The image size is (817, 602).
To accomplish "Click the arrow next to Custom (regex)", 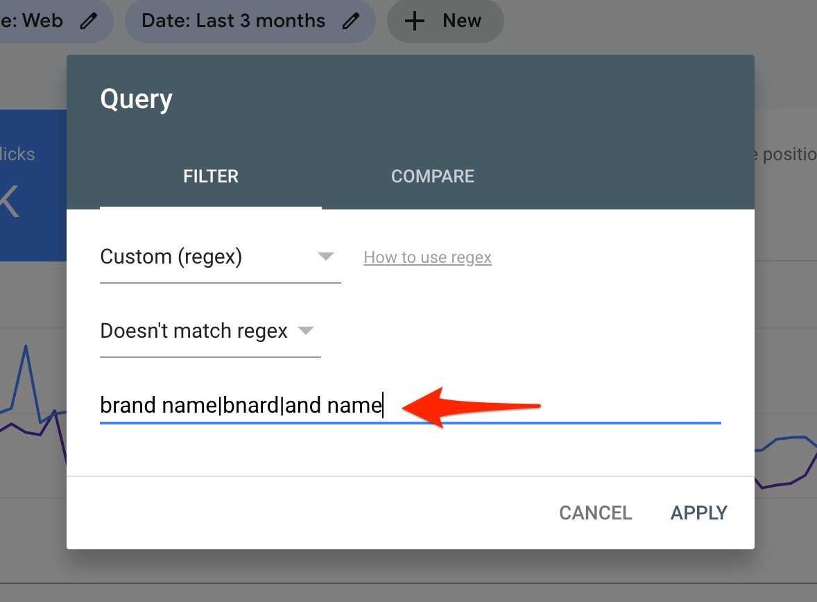I will 326,257.
